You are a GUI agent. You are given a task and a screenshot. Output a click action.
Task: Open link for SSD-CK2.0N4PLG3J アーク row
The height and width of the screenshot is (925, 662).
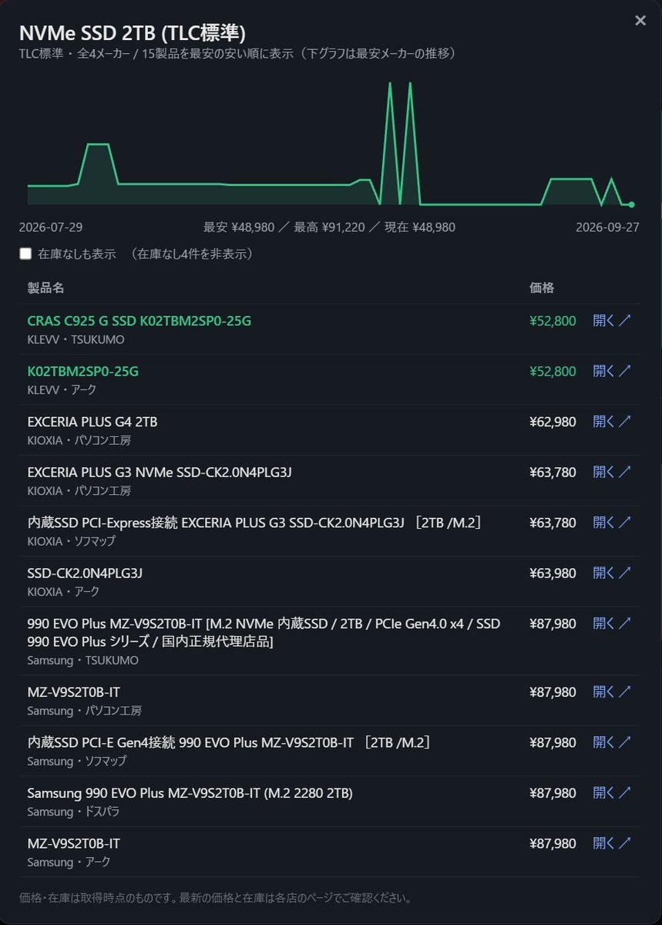tap(612, 573)
